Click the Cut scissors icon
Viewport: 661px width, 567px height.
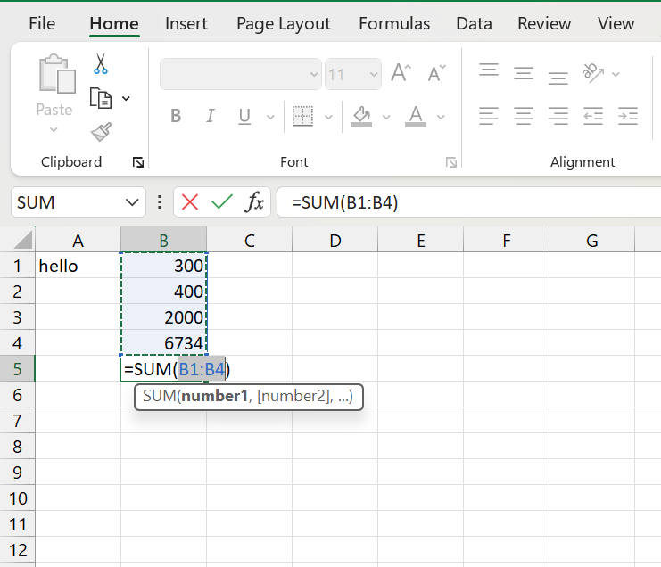tap(100, 64)
